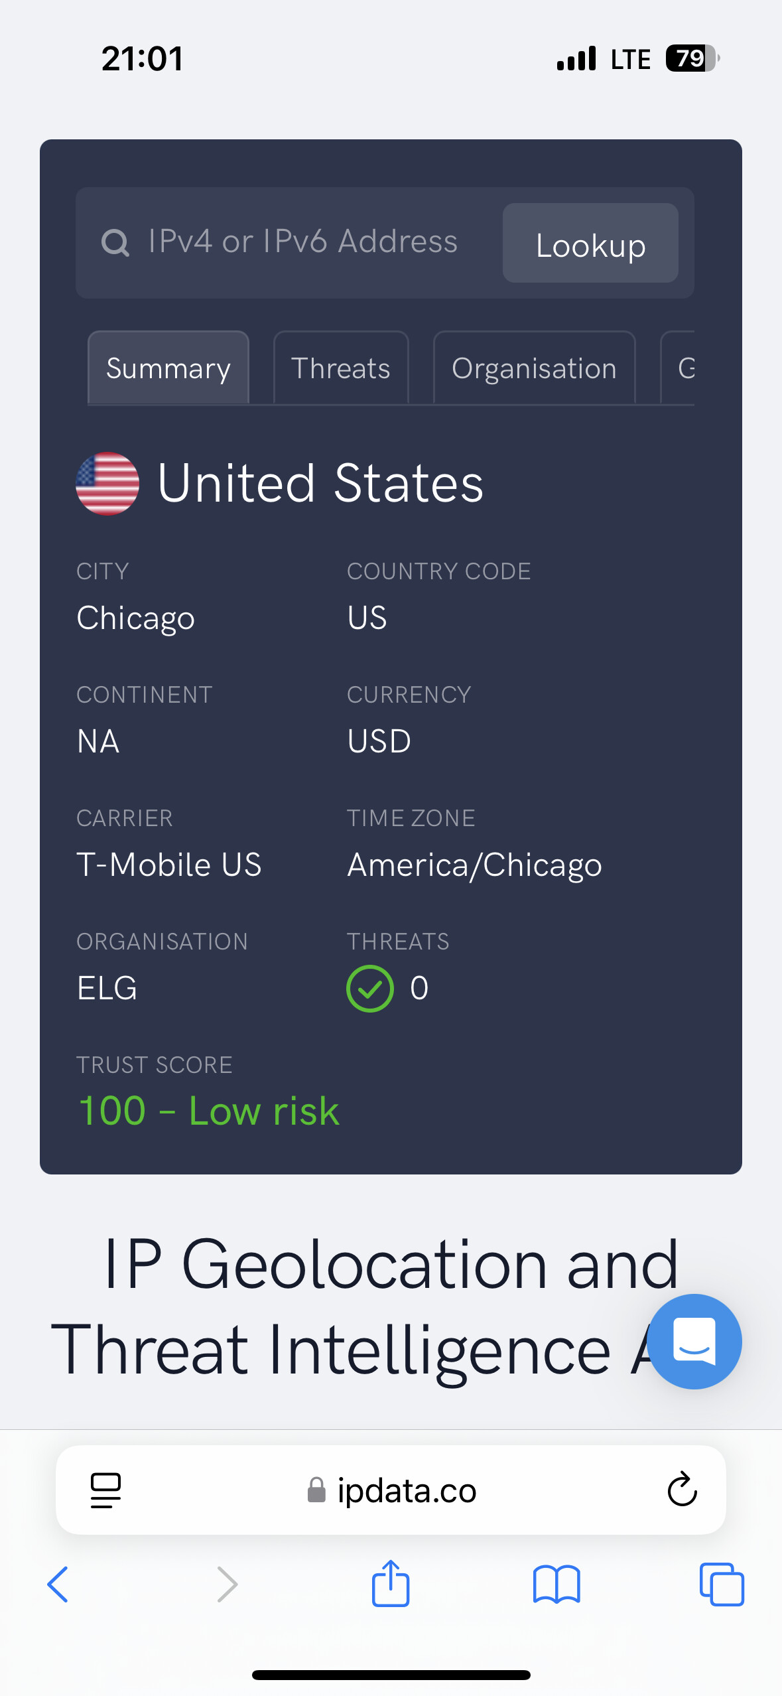
Task: Click the Lookup button
Action: (590, 243)
